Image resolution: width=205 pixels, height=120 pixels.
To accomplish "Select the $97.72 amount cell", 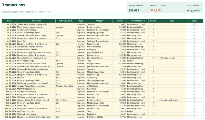I will click(x=120, y=52).
